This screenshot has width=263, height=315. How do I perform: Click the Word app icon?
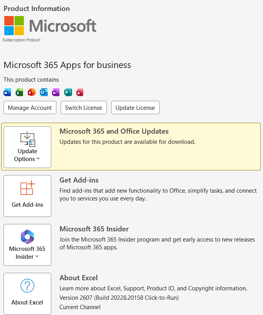point(7,92)
